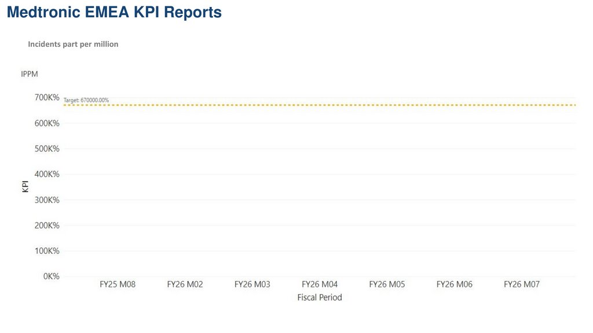Click the FY25 M08 period label
593x333 pixels.
tap(118, 284)
